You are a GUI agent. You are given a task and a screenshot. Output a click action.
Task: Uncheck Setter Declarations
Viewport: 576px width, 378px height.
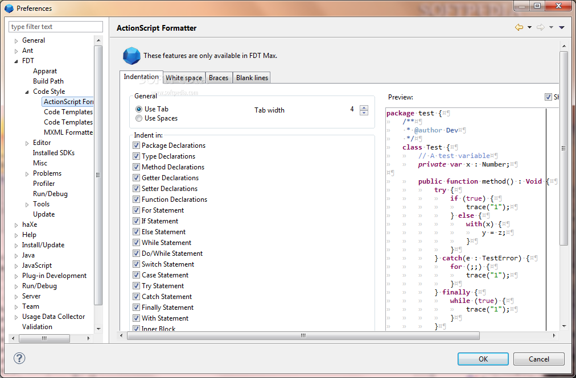136,189
